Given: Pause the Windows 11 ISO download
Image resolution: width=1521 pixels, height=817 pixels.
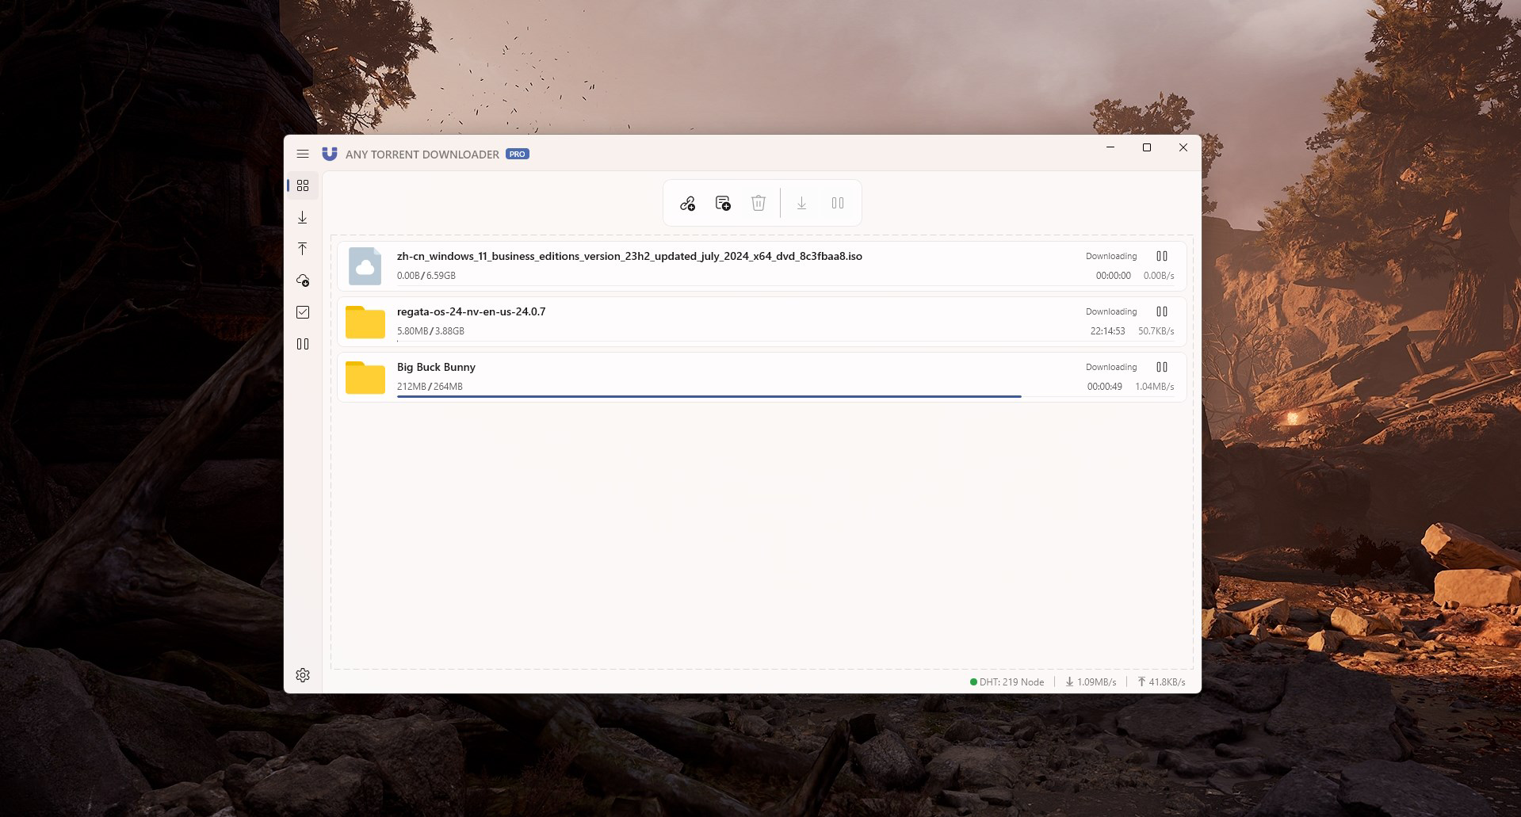Looking at the screenshot, I should tap(1162, 256).
